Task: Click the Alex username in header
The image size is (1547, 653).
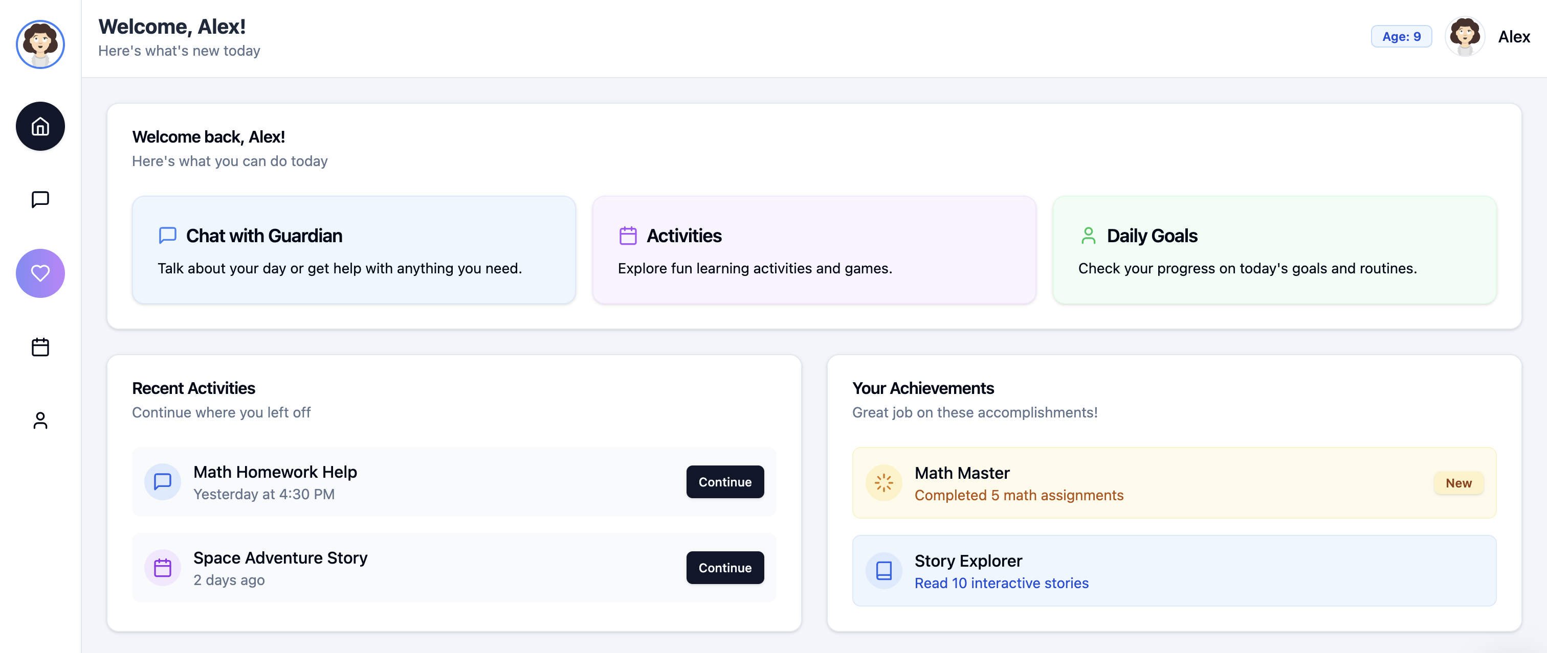Action: point(1513,37)
